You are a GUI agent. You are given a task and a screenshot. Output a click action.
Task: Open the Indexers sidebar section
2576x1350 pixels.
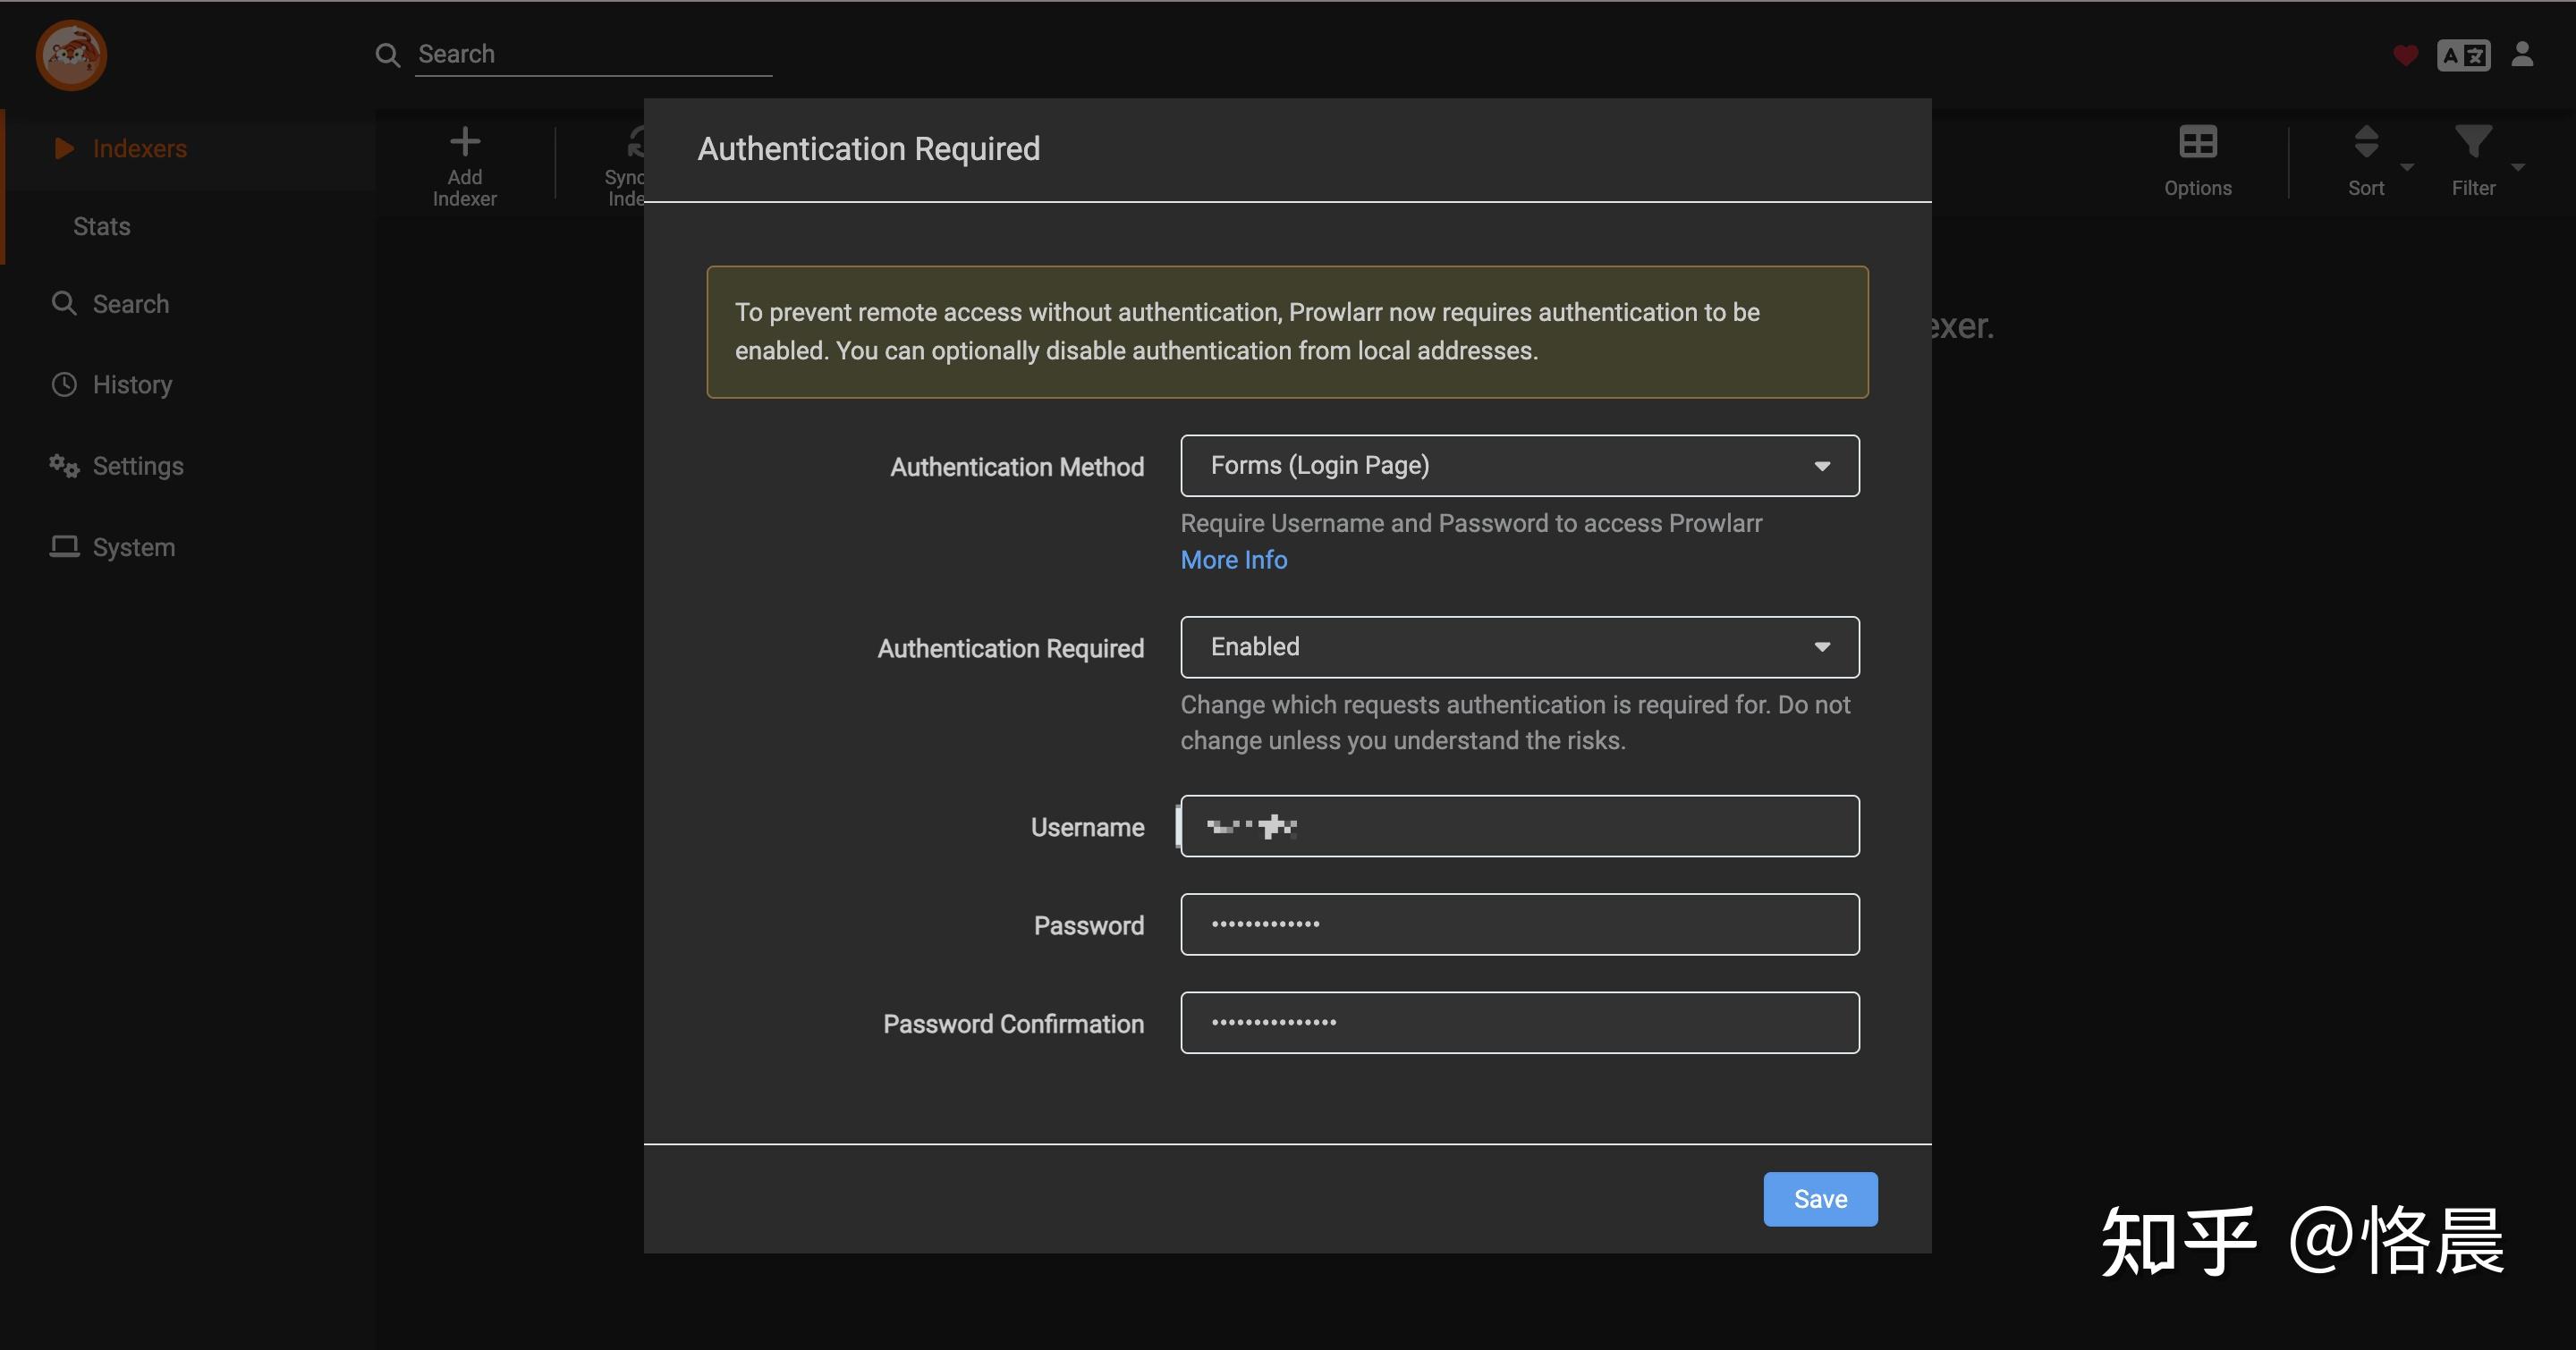[x=139, y=149]
